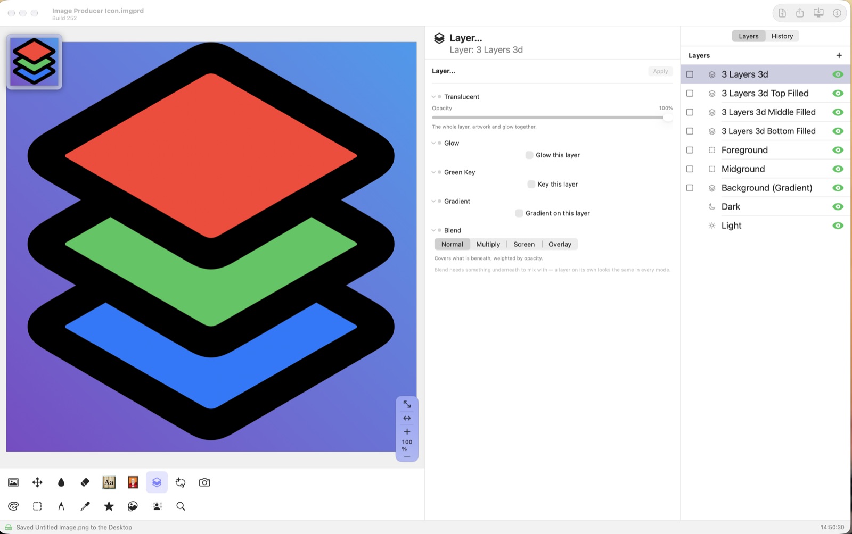Enable Gradient on this layer checkbox

coord(519,213)
